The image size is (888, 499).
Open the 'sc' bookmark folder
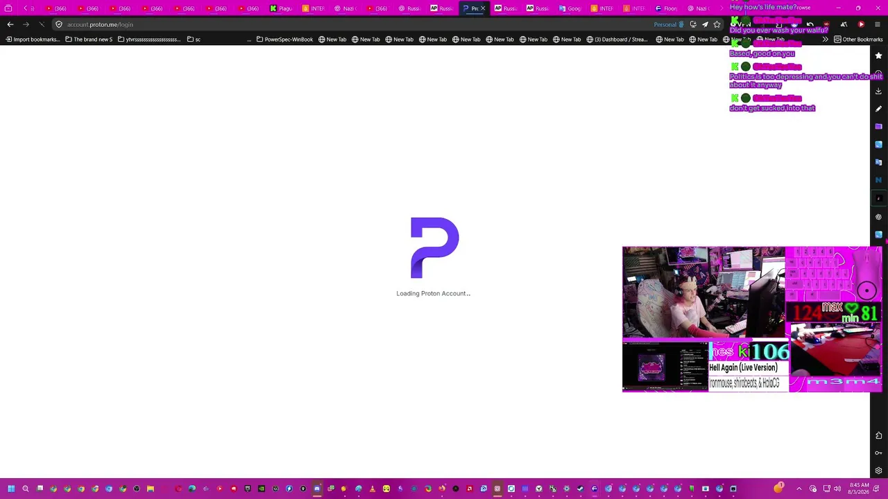tap(194, 40)
